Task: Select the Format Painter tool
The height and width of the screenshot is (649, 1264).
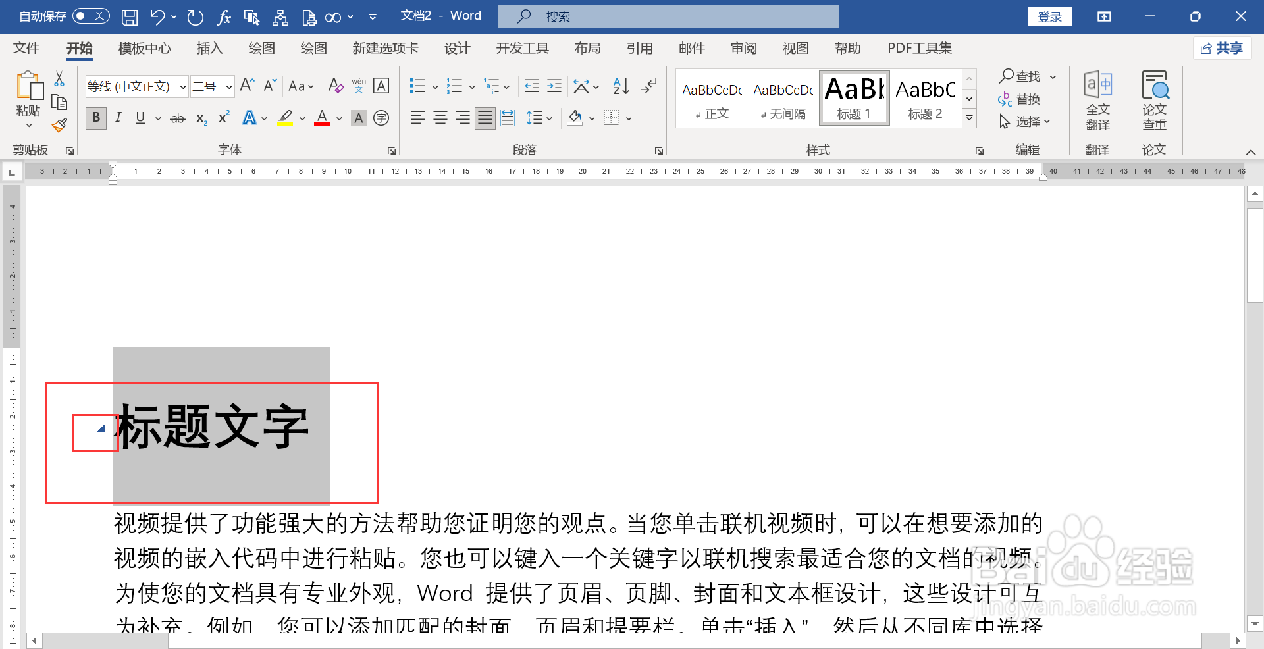Action: [59, 124]
